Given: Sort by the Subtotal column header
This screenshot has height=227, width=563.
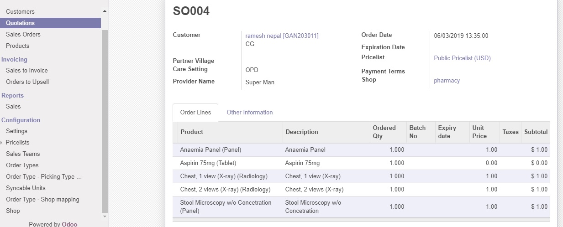Looking at the screenshot, I should (536, 132).
